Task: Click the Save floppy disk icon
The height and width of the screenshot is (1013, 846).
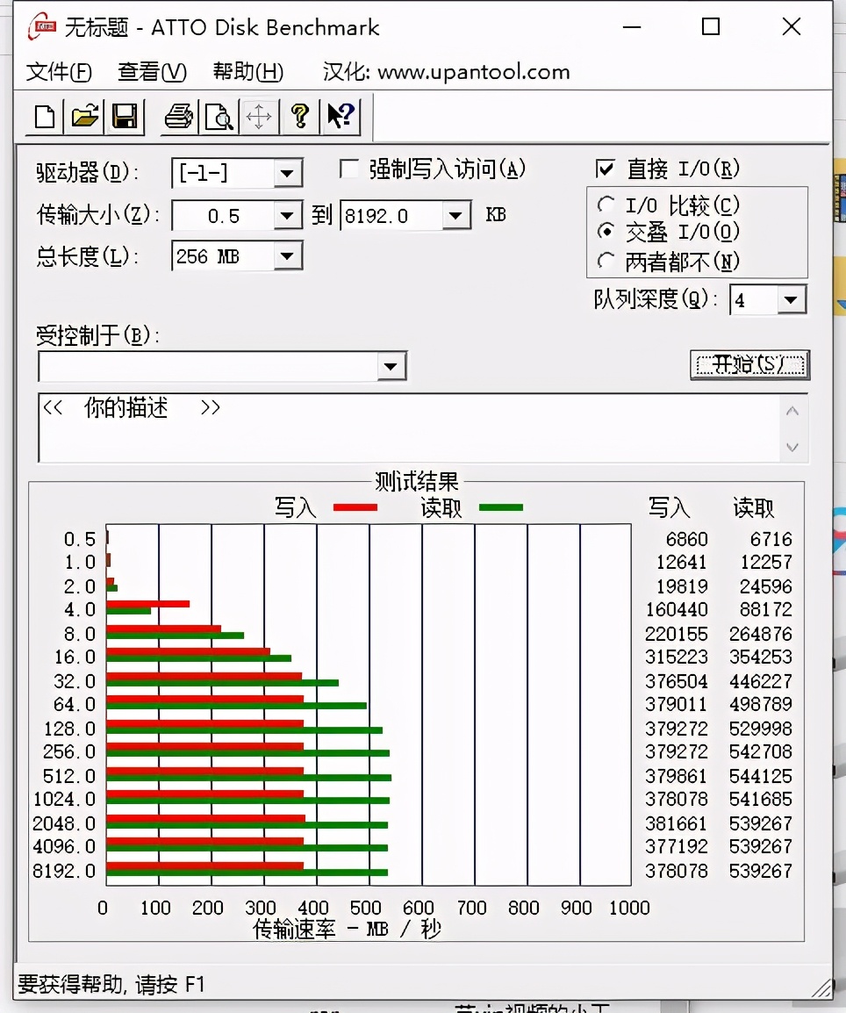Action: click(125, 117)
